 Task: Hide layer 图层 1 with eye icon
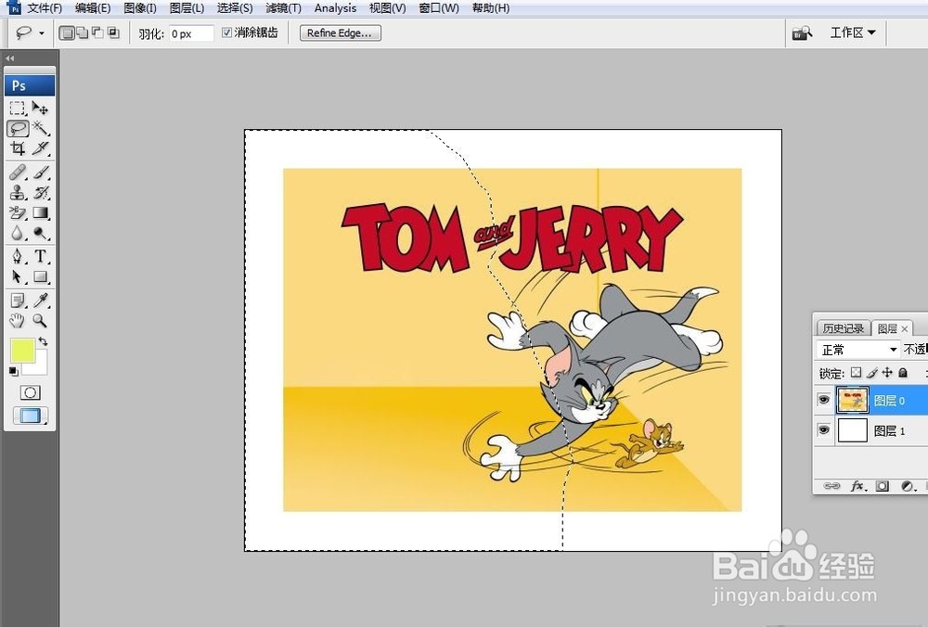click(x=823, y=429)
